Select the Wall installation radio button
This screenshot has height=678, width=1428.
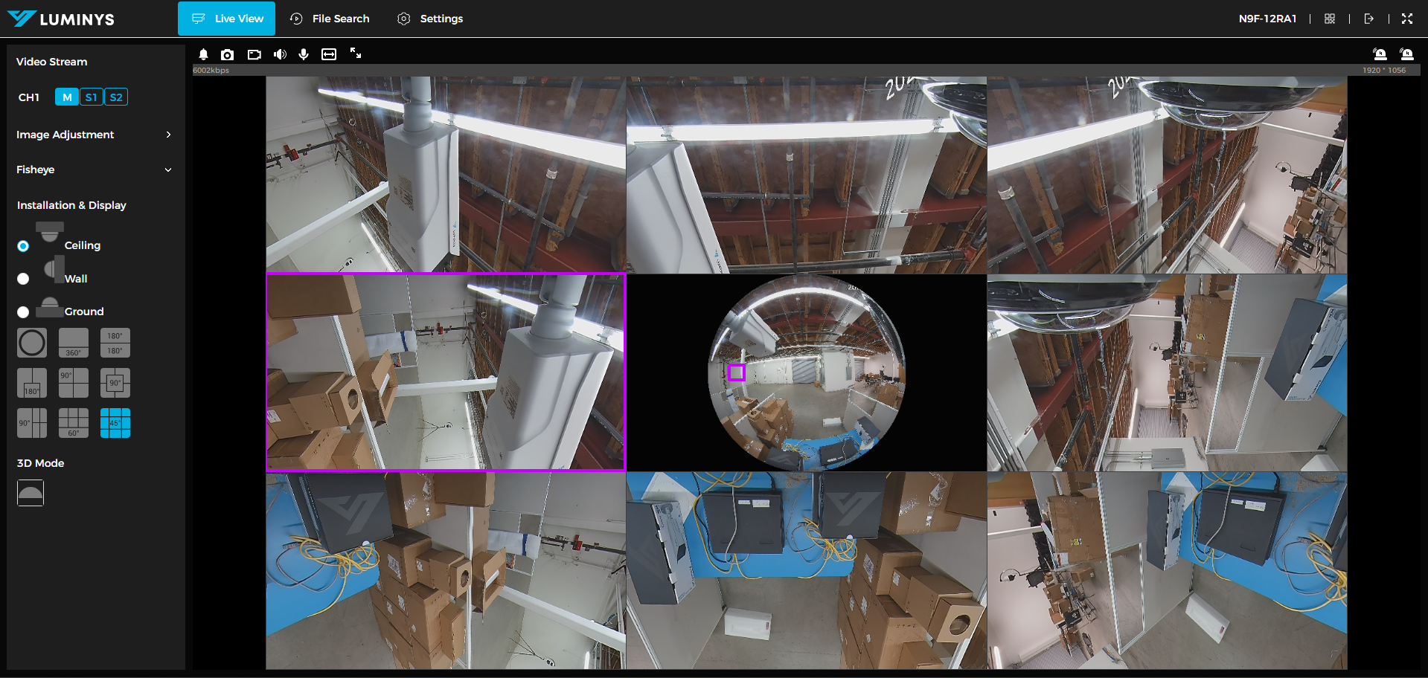(23, 279)
